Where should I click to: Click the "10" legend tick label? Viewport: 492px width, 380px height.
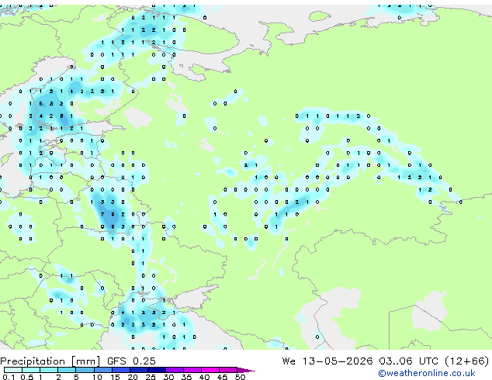pyautogui.click(x=97, y=377)
